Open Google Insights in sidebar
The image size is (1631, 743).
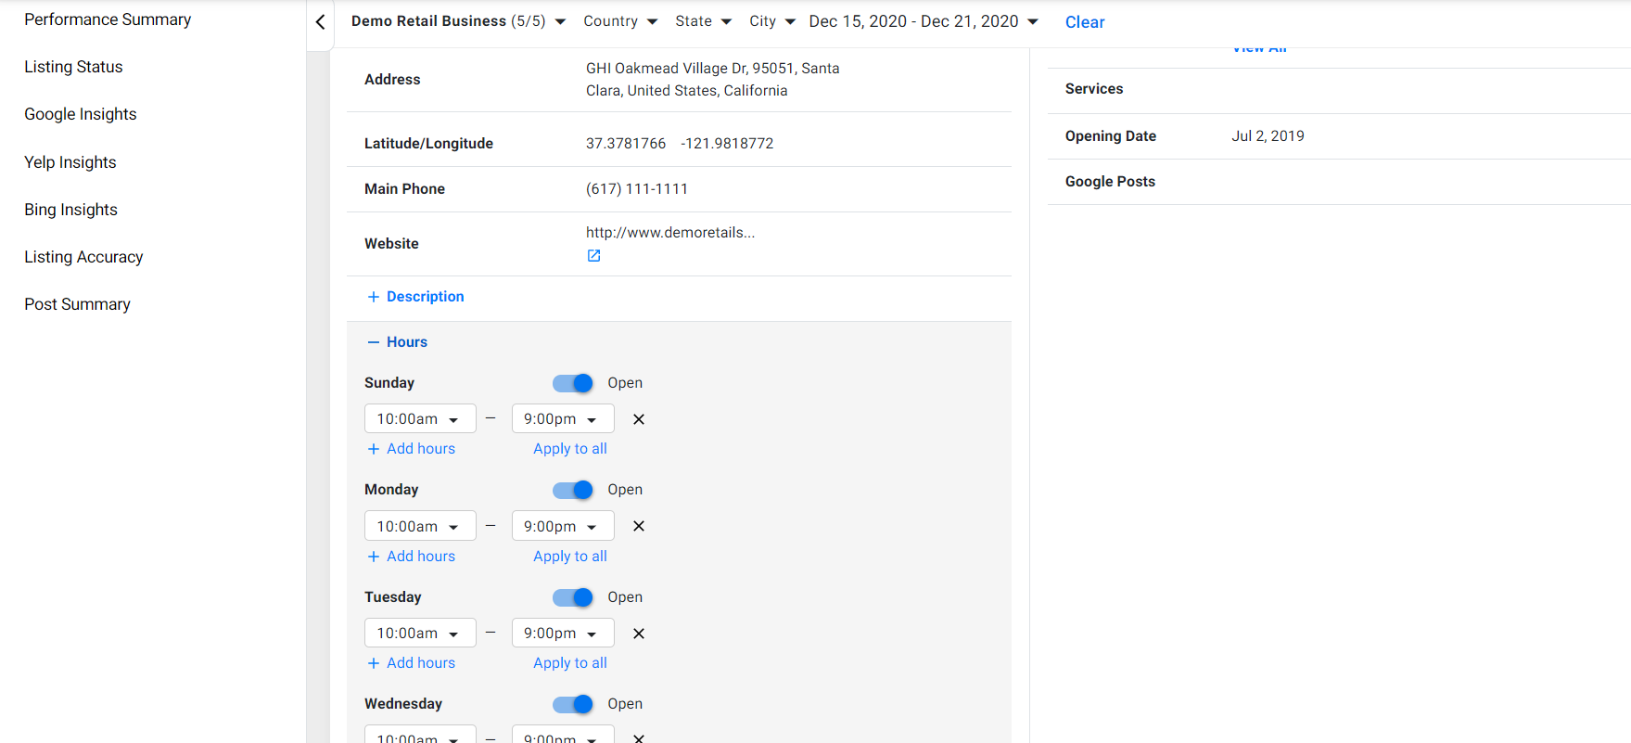click(x=81, y=114)
